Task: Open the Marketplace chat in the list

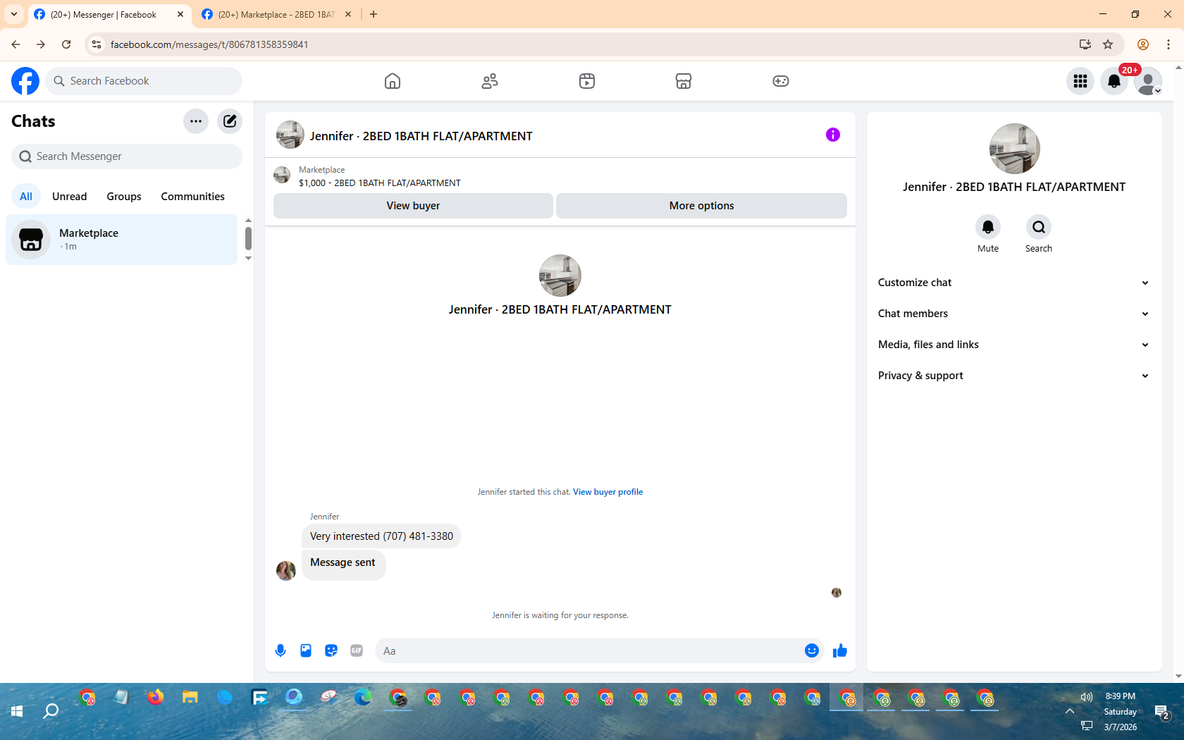Action: click(122, 240)
